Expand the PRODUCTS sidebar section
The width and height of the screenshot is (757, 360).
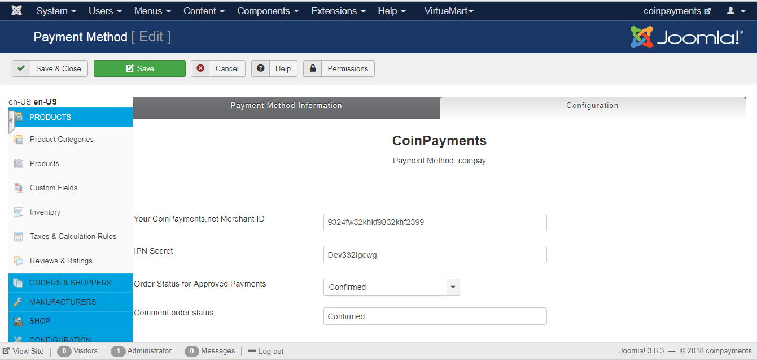pos(71,117)
